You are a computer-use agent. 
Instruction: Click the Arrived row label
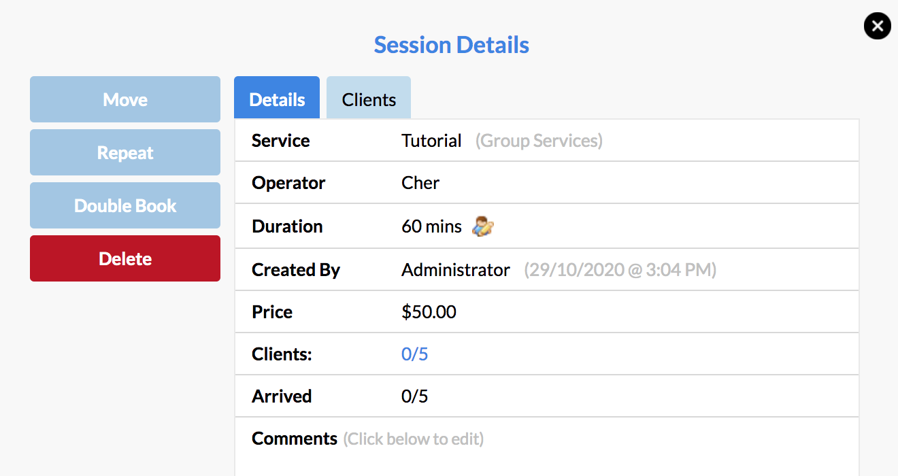click(x=282, y=396)
